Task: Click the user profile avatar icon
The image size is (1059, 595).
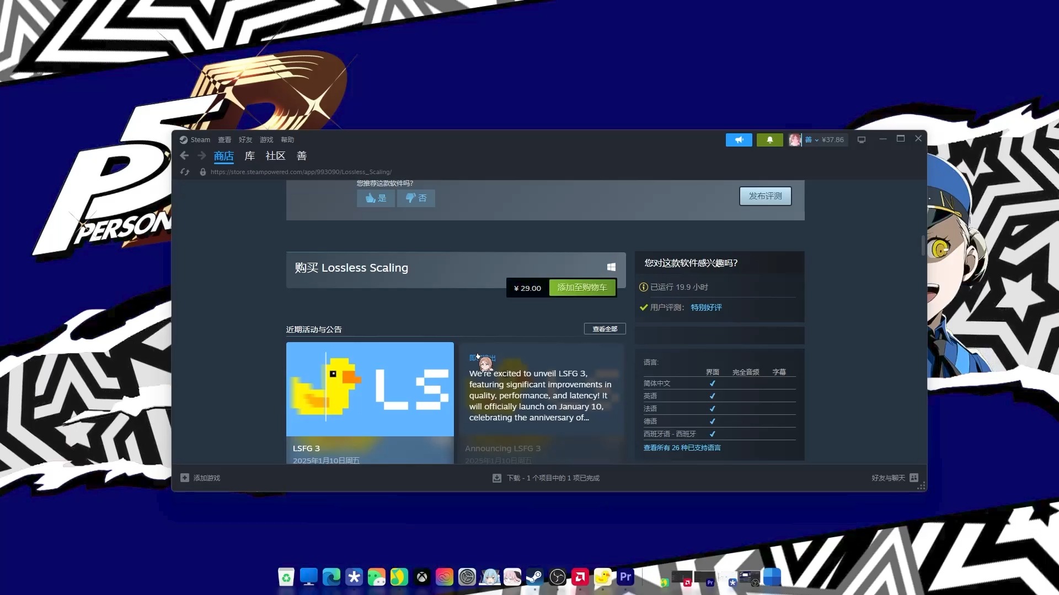Action: (794, 139)
